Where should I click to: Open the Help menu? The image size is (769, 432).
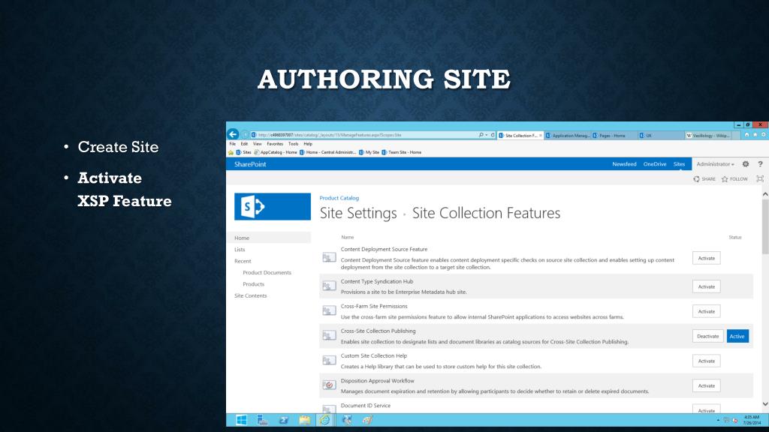click(x=308, y=144)
